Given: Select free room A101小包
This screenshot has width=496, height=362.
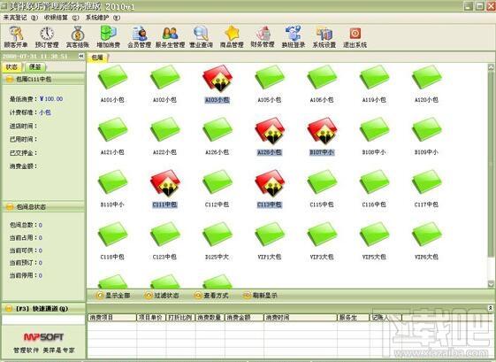Looking at the screenshot, I should tap(112, 84).
